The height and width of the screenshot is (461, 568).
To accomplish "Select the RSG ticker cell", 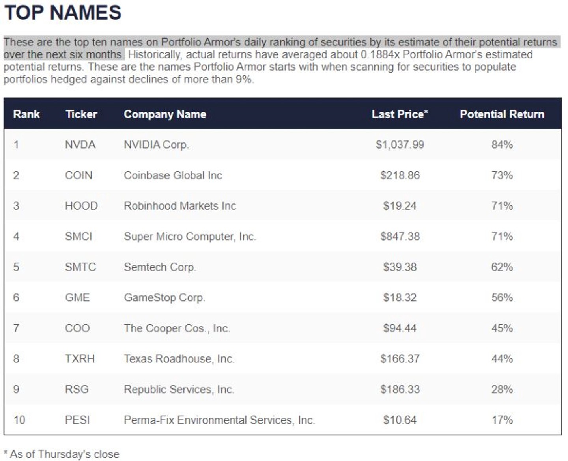I will tap(77, 389).
